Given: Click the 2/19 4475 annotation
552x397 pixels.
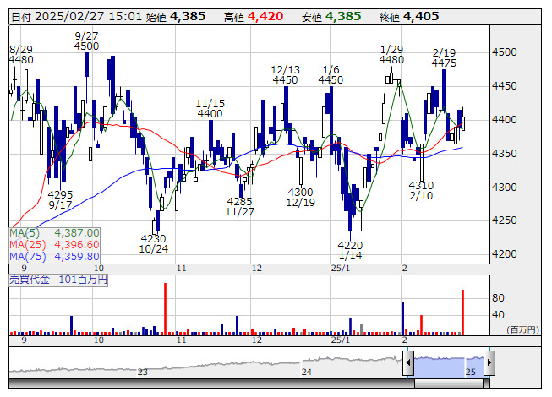Looking at the screenshot, I should pyautogui.click(x=444, y=58).
